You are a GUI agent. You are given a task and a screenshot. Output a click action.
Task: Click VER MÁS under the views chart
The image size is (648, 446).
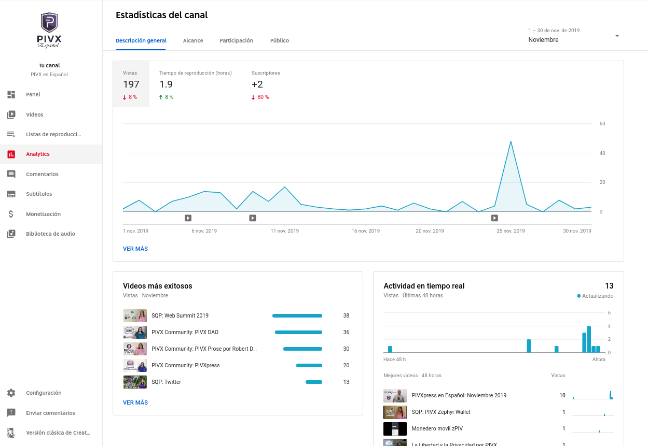click(x=135, y=249)
